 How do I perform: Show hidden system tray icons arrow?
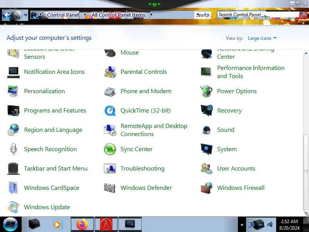242,225
